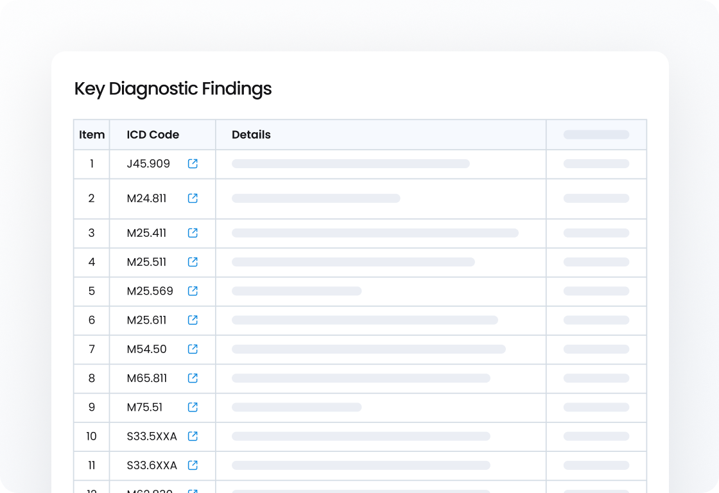Open external link icon beside M75.51

pos(193,407)
